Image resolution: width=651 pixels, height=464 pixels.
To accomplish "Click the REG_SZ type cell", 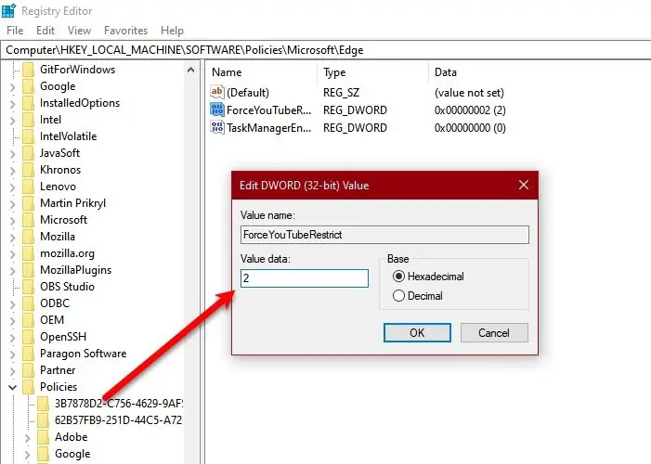I will point(341,92).
